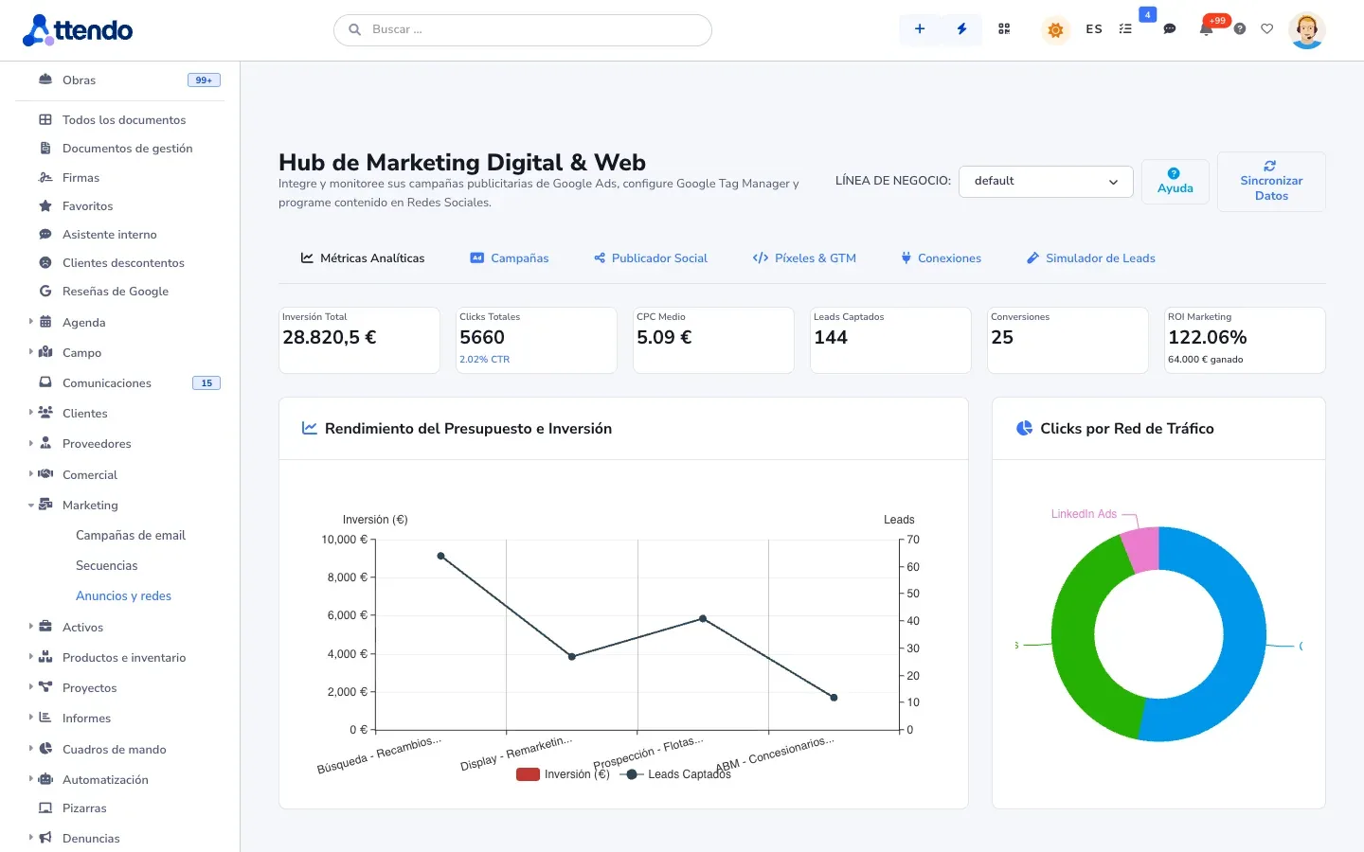The height and width of the screenshot is (852, 1364).
Task: Click the Sincronizar Datos button
Action: point(1271,181)
